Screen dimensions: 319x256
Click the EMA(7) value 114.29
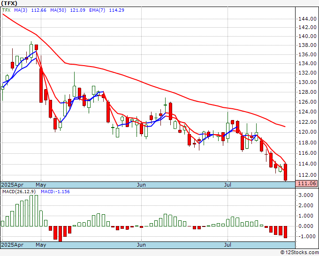pyautogui.click(x=116, y=10)
